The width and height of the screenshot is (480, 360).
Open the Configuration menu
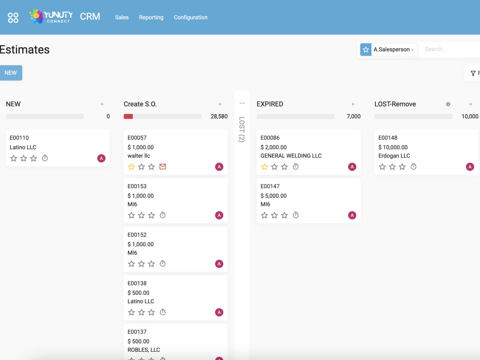pos(191,17)
